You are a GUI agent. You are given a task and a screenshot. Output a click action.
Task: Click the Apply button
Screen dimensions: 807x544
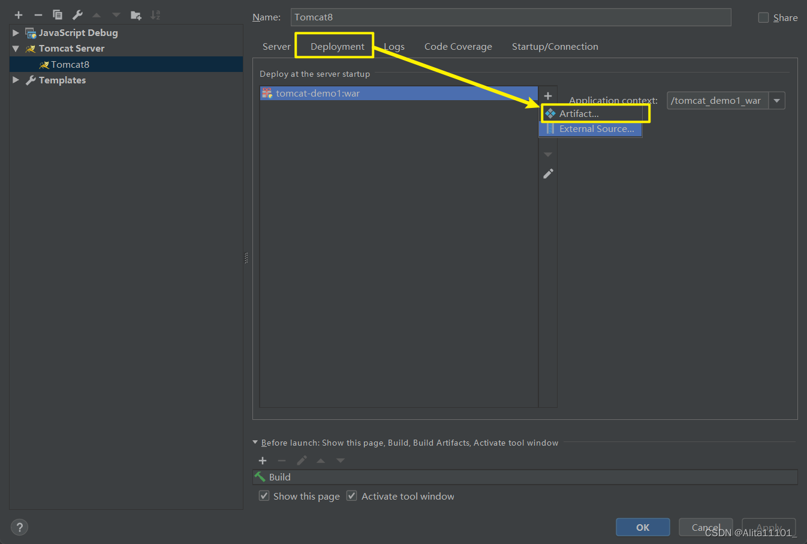[x=769, y=527]
